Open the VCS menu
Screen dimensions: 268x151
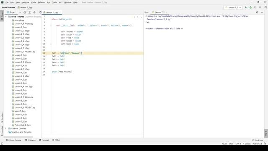click(60, 3)
